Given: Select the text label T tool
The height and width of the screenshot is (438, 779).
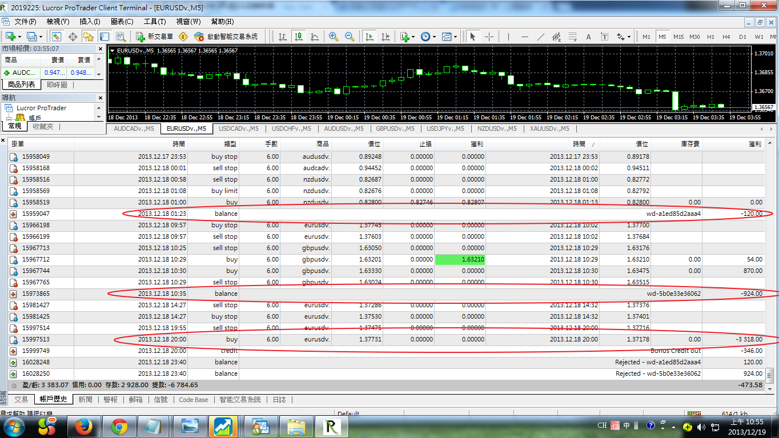Looking at the screenshot, I should click(605, 37).
